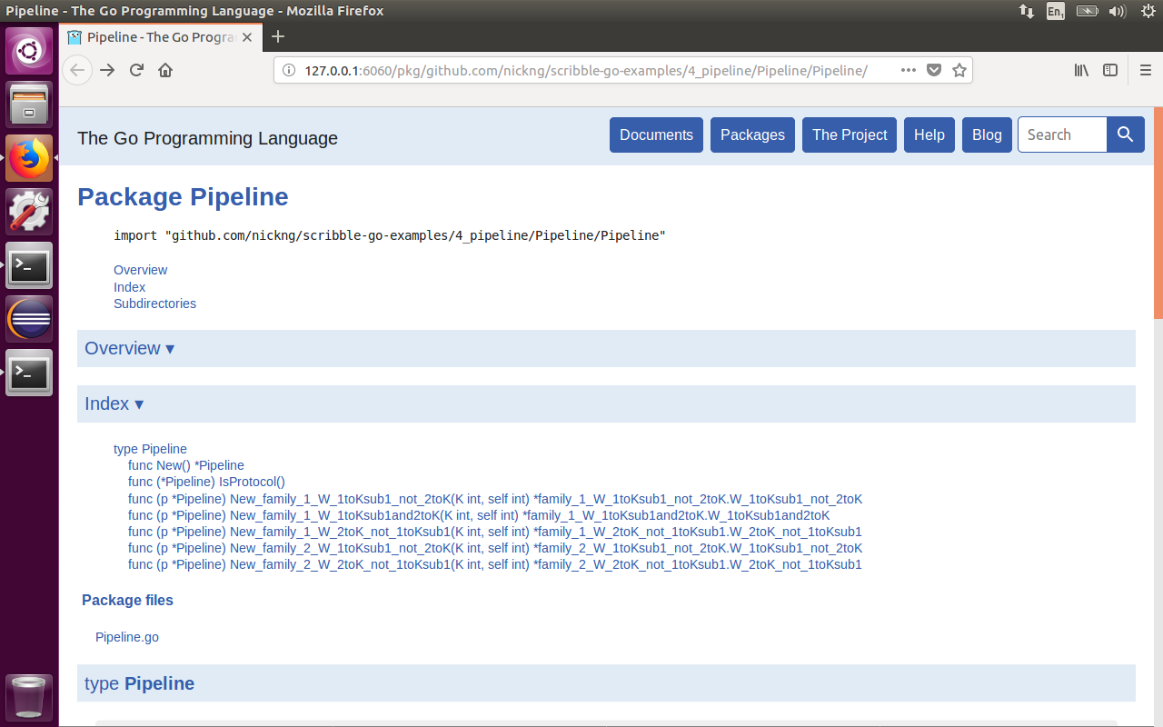Open type Pipeline index link
The width and height of the screenshot is (1163, 727).
[150, 449]
